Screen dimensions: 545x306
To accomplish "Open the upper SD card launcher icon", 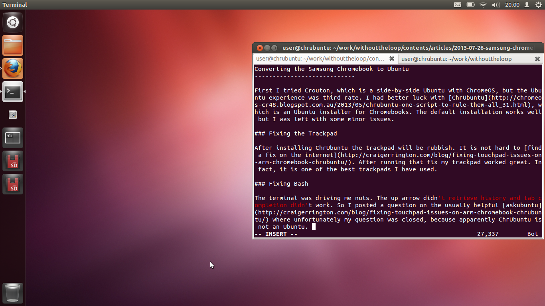I will pos(13,161).
